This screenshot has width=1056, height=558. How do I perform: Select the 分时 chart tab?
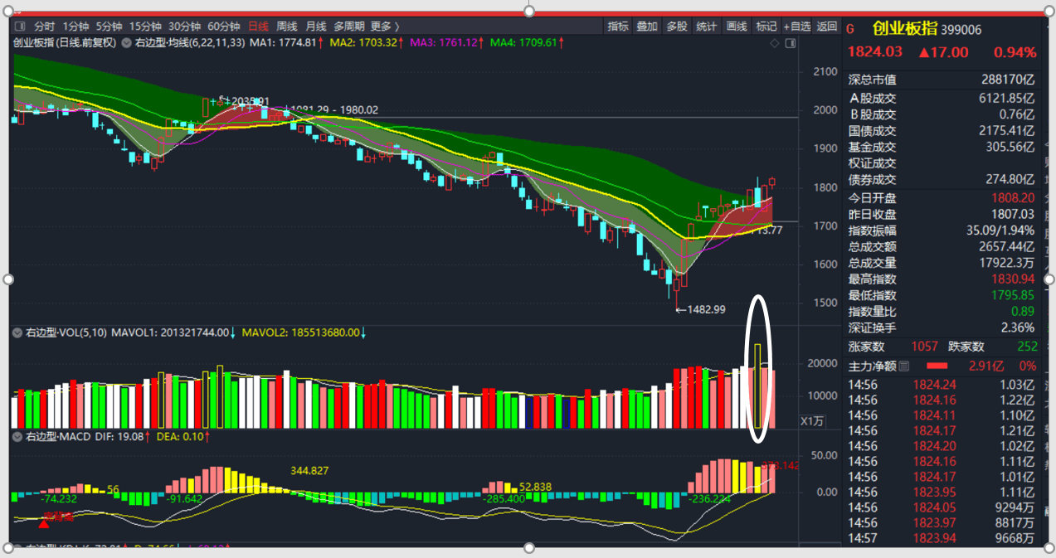[x=45, y=27]
